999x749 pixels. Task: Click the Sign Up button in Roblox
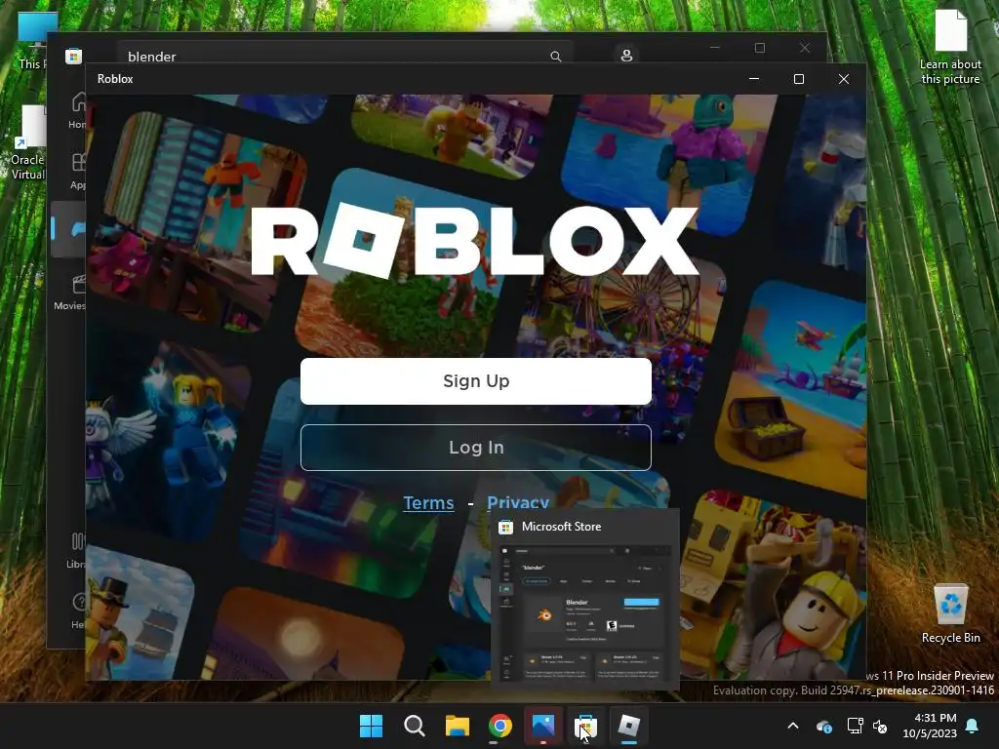(476, 381)
